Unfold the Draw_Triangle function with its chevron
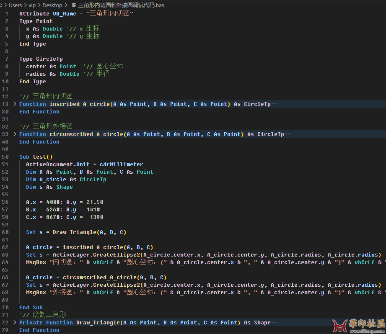The image size is (386, 334). point(15,323)
